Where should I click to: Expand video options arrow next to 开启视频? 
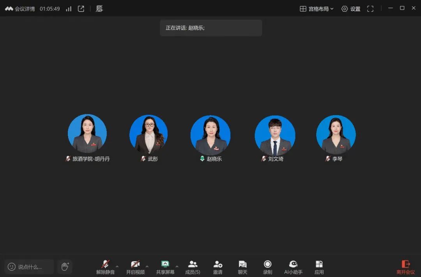[x=147, y=266]
